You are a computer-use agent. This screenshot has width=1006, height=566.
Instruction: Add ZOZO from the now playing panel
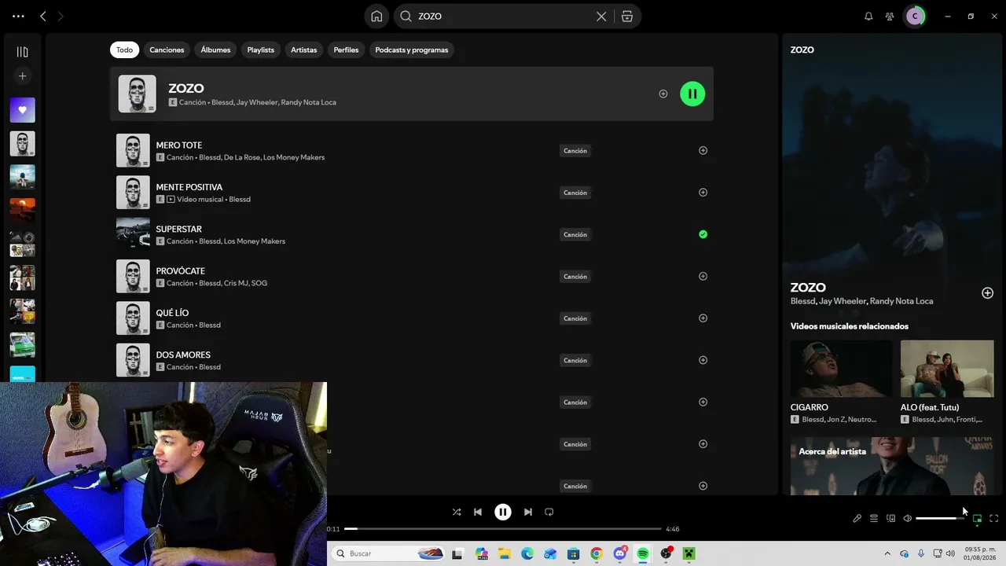click(988, 293)
